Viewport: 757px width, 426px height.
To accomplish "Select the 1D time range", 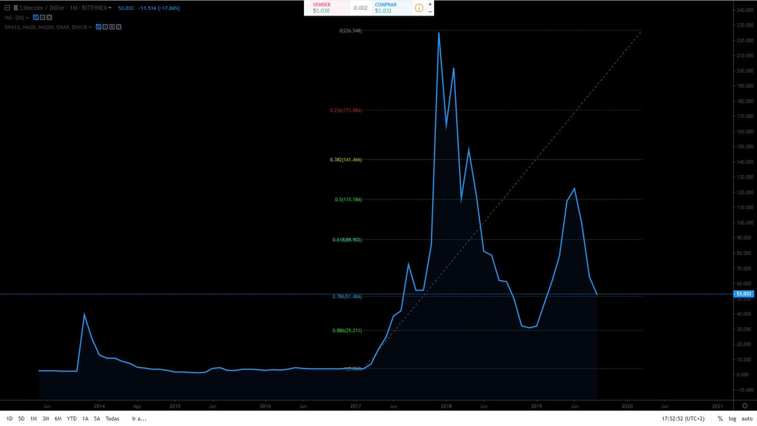I will click(x=9, y=418).
